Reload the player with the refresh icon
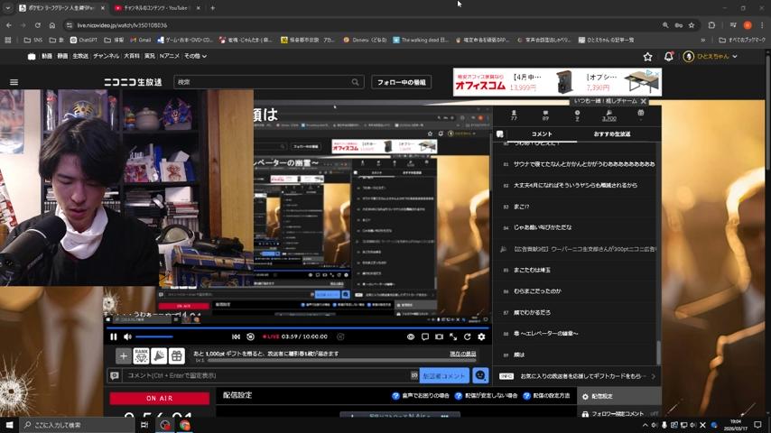 click(467, 336)
